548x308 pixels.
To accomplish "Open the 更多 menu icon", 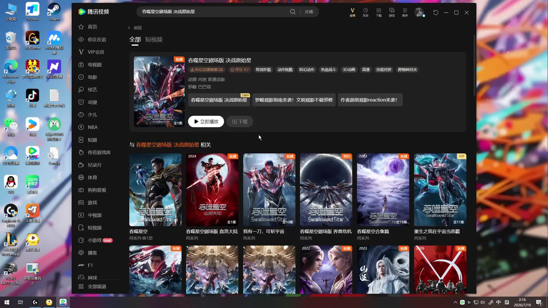I will (405, 12).
